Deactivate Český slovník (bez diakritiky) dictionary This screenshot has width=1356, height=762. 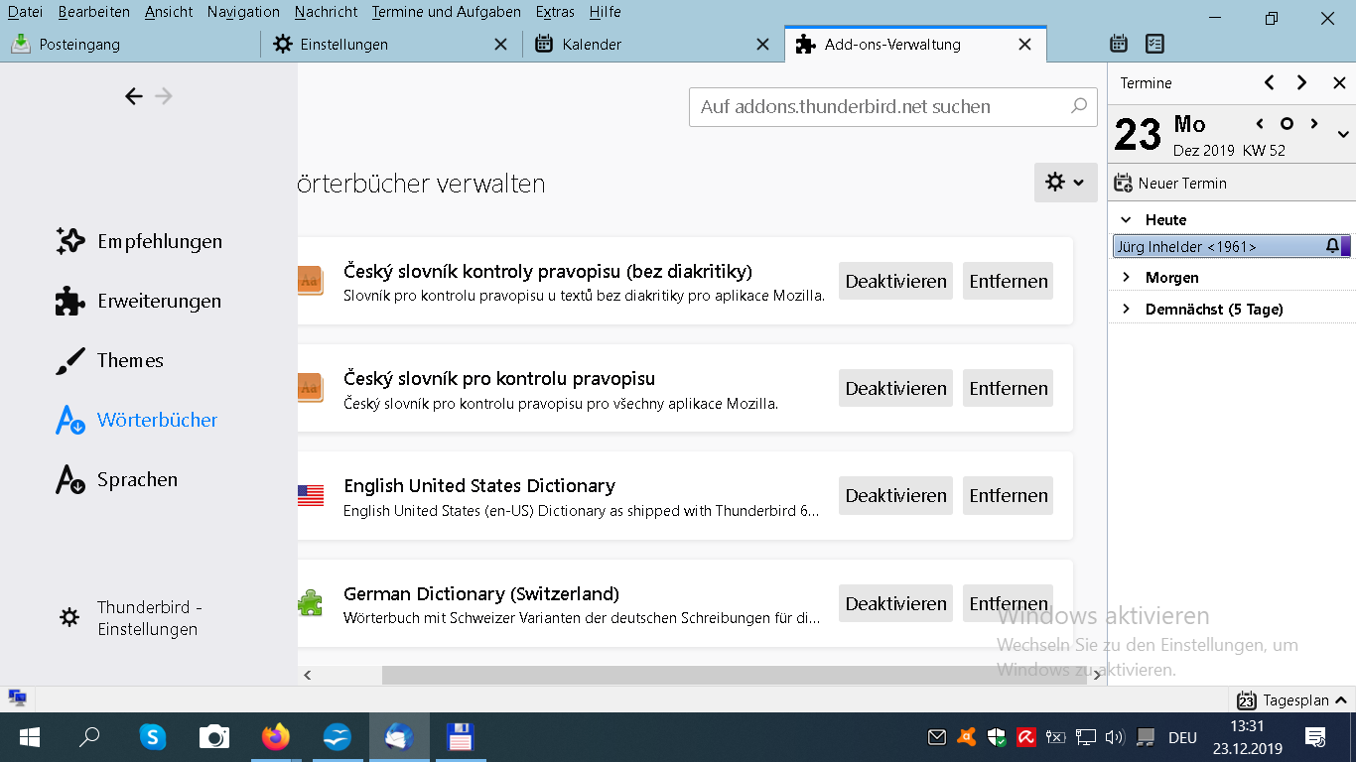click(x=895, y=281)
